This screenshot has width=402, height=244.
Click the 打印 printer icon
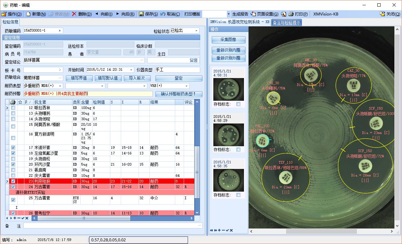291,14
